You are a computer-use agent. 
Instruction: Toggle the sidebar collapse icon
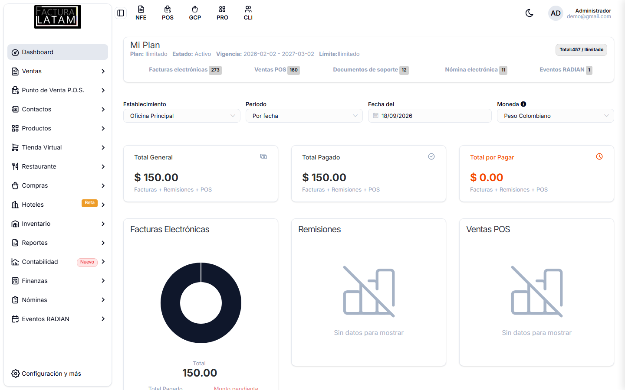point(121,13)
